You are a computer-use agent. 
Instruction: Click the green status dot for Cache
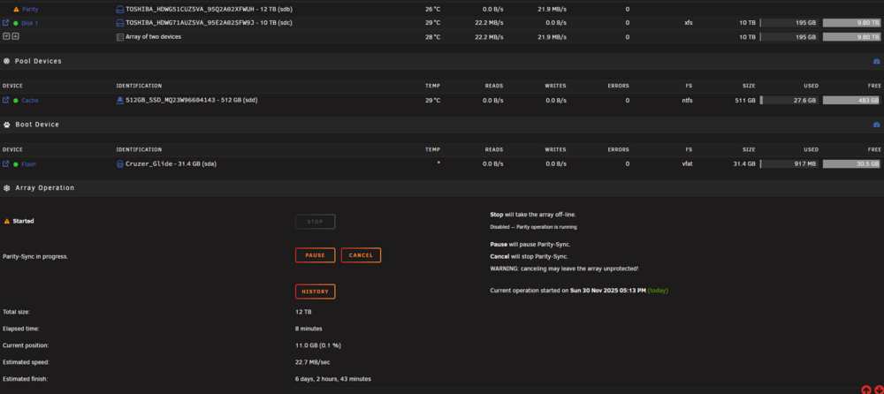coord(16,101)
